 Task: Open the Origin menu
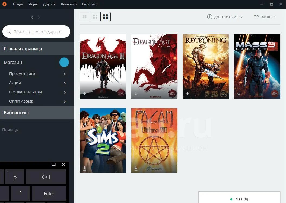18,4
